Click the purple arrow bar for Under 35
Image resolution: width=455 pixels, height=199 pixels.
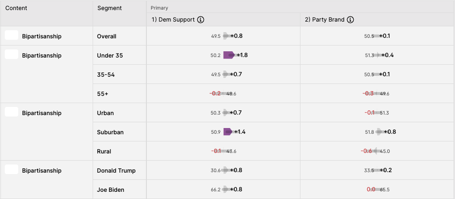pos(228,55)
